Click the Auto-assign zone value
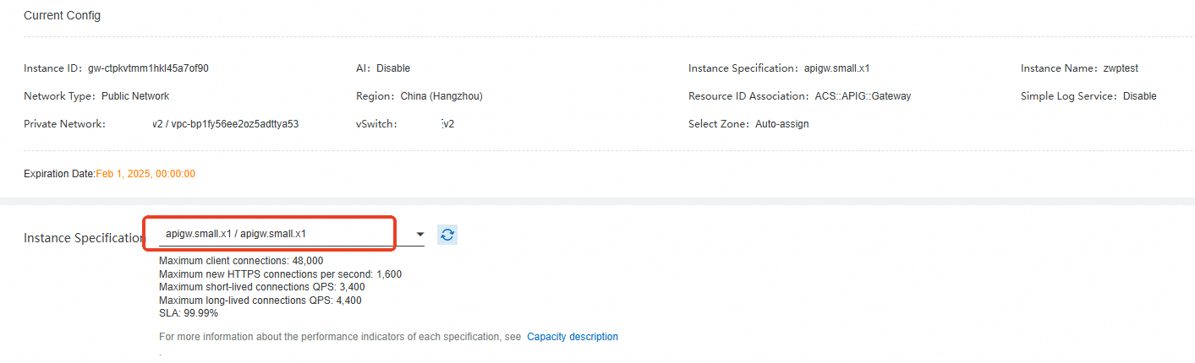Viewport: 1195px width, 363px height. (781, 124)
